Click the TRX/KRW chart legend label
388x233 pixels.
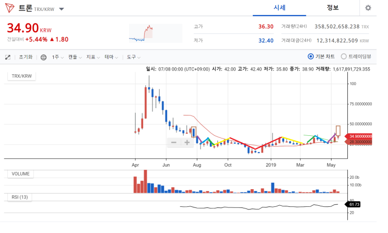click(21, 76)
